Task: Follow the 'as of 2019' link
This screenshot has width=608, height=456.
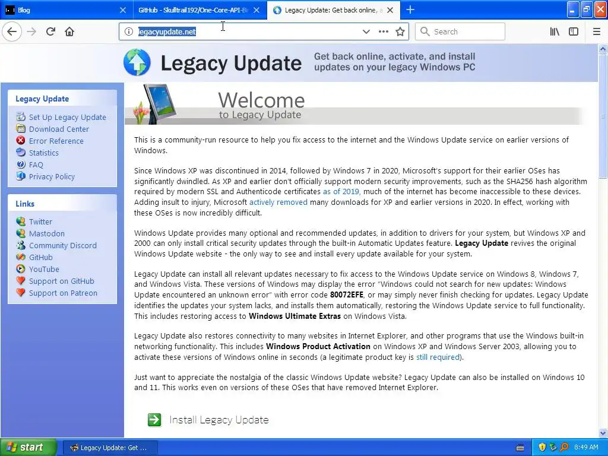Action: click(x=341, y=192)
